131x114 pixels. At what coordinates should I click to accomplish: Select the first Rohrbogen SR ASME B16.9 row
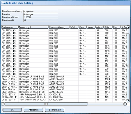[x=64, y=89]
